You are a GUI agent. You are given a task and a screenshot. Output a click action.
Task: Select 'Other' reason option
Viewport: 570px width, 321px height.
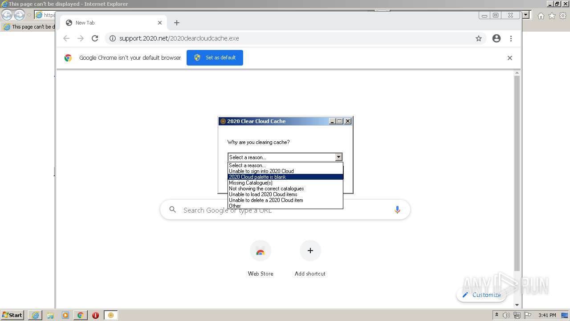285,206
